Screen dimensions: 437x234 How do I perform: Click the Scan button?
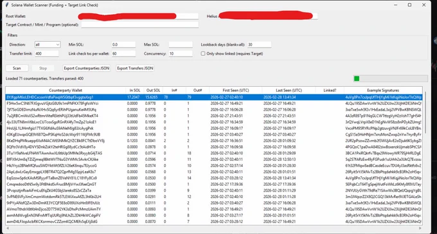[17, 68]
